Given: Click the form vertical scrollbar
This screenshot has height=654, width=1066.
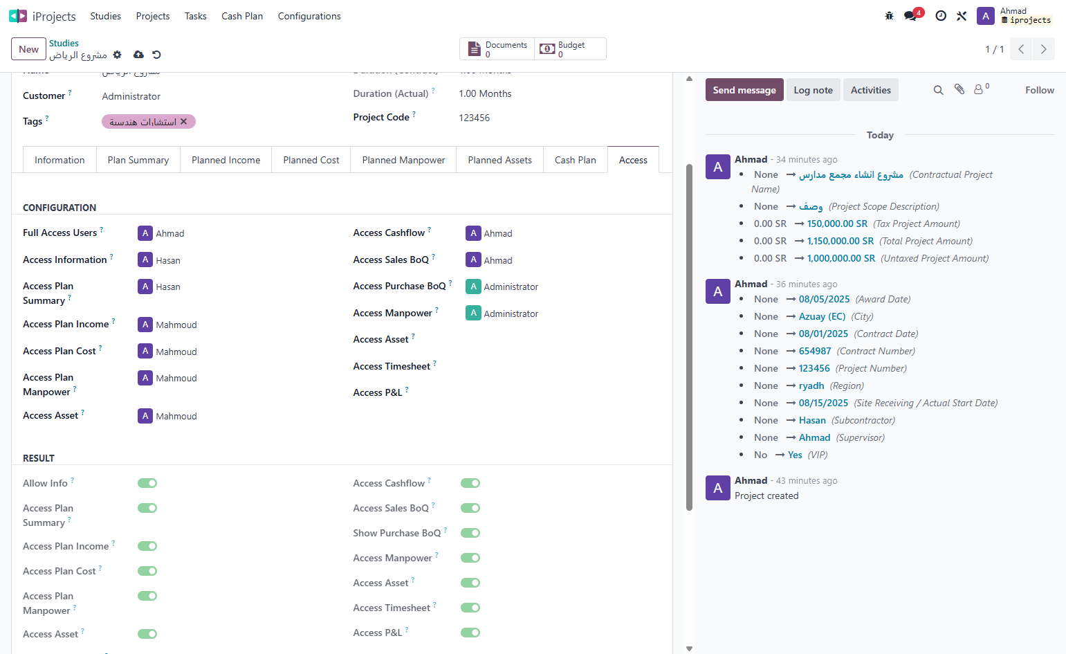Looking at the screenshot, I should pos(689,337).
